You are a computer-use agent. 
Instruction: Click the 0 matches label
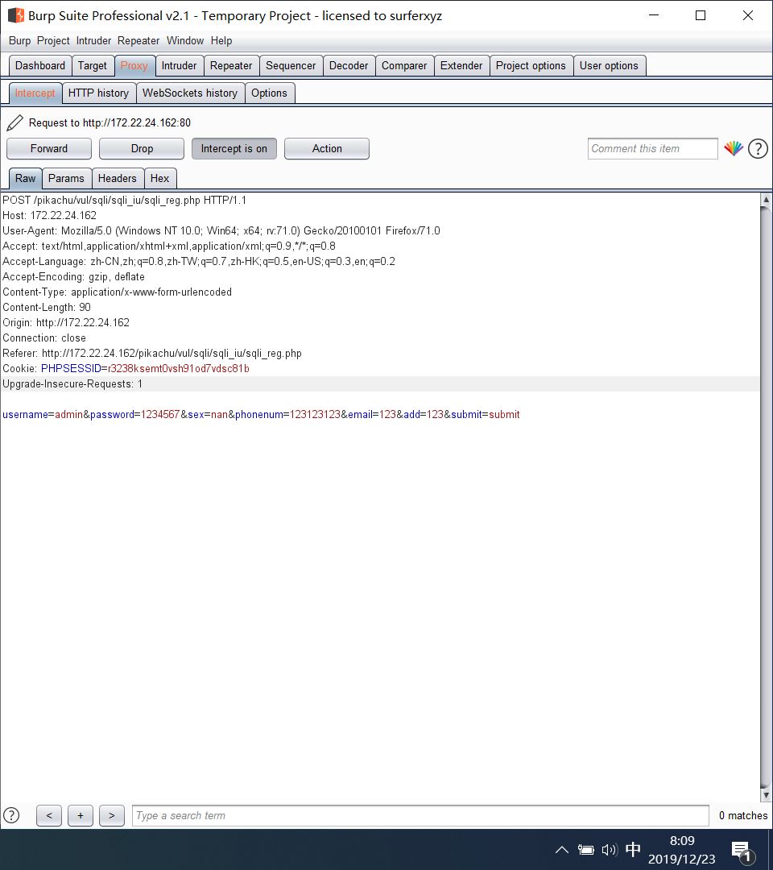click(743, 815)
